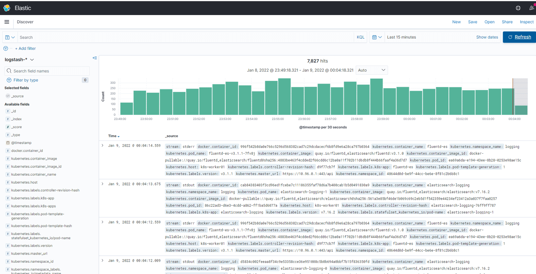Image resolution: width=536 pixels, height=274 pixels.
Task: Select the kubernetes.labels.pod-template-hash field
Action: point(42,226)
